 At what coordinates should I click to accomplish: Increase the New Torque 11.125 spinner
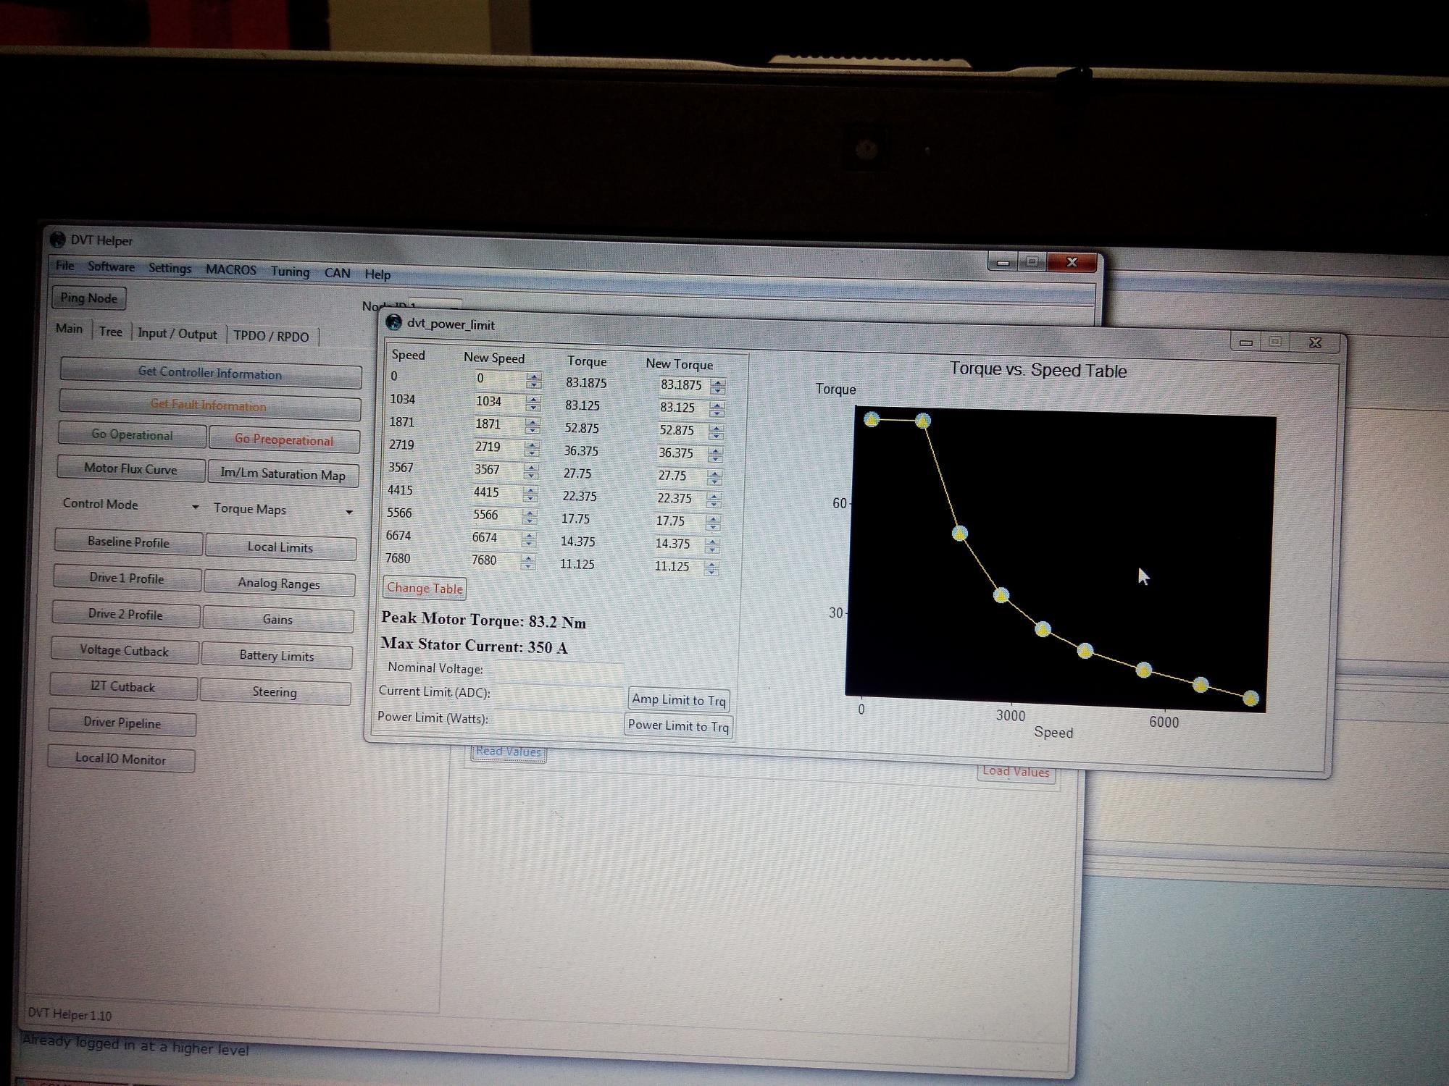click(712, 563)
